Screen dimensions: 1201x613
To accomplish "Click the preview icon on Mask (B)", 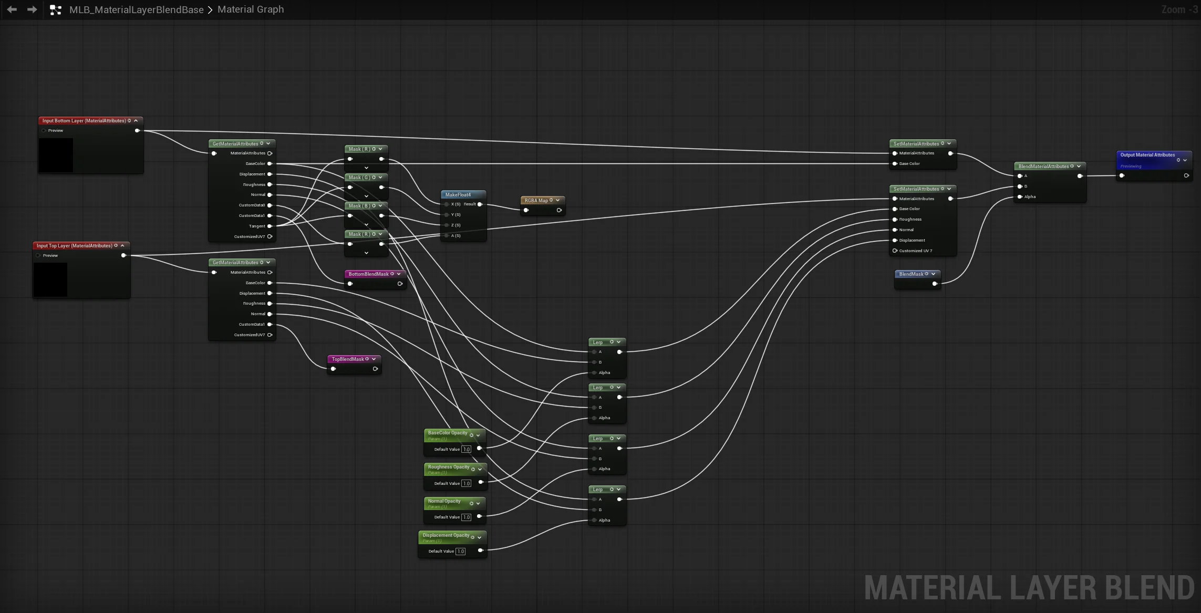I will [374, 206].
